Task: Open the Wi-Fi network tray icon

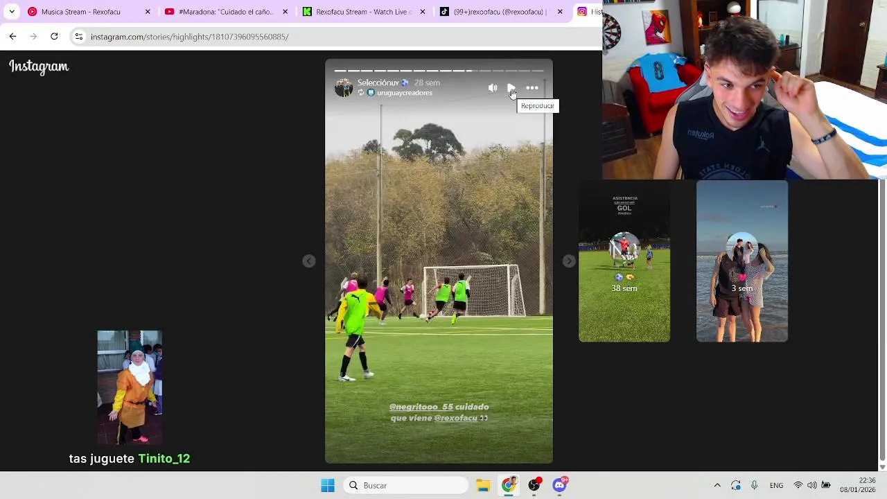Action: (x=798, y=485)
